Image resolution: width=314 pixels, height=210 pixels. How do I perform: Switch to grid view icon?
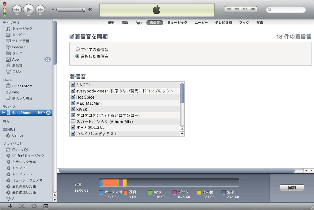point(245,9)
